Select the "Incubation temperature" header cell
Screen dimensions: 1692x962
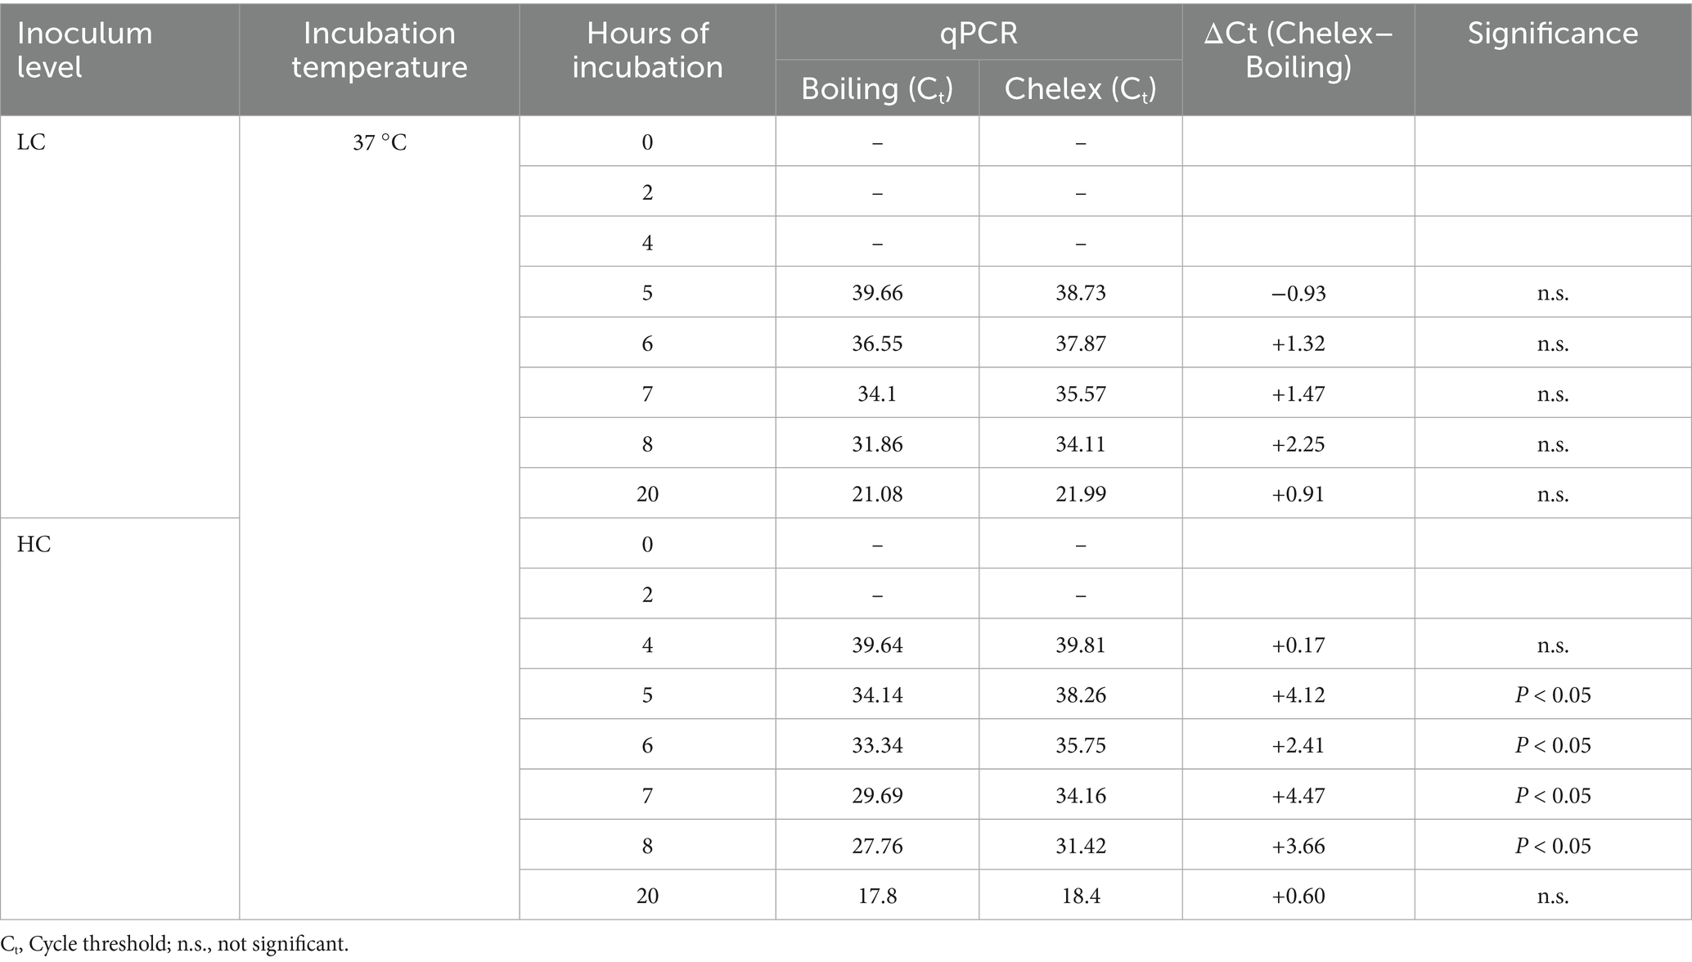(379, 50)
